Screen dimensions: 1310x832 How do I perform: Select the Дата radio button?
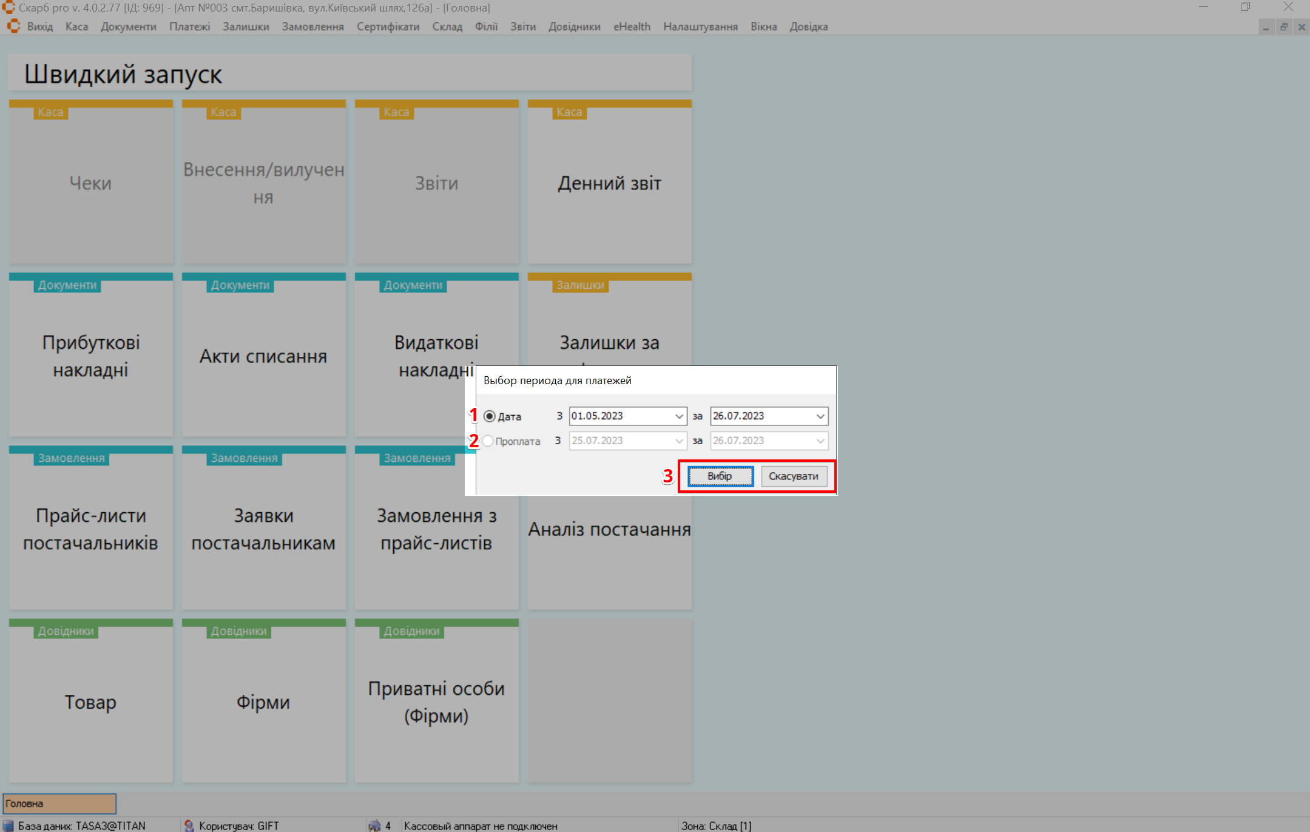(x=490, y=416)
